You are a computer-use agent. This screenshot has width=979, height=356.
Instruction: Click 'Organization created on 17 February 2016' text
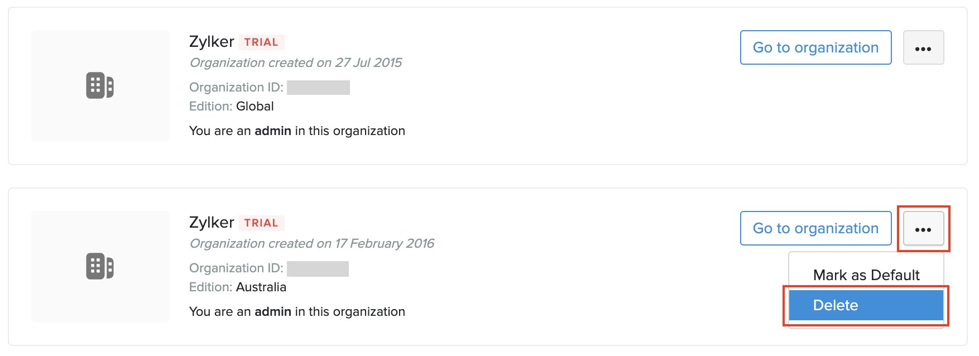312,244
